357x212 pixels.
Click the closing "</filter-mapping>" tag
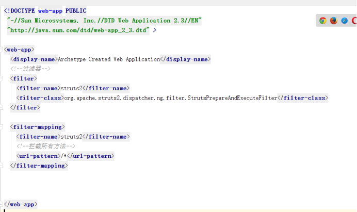39,166
